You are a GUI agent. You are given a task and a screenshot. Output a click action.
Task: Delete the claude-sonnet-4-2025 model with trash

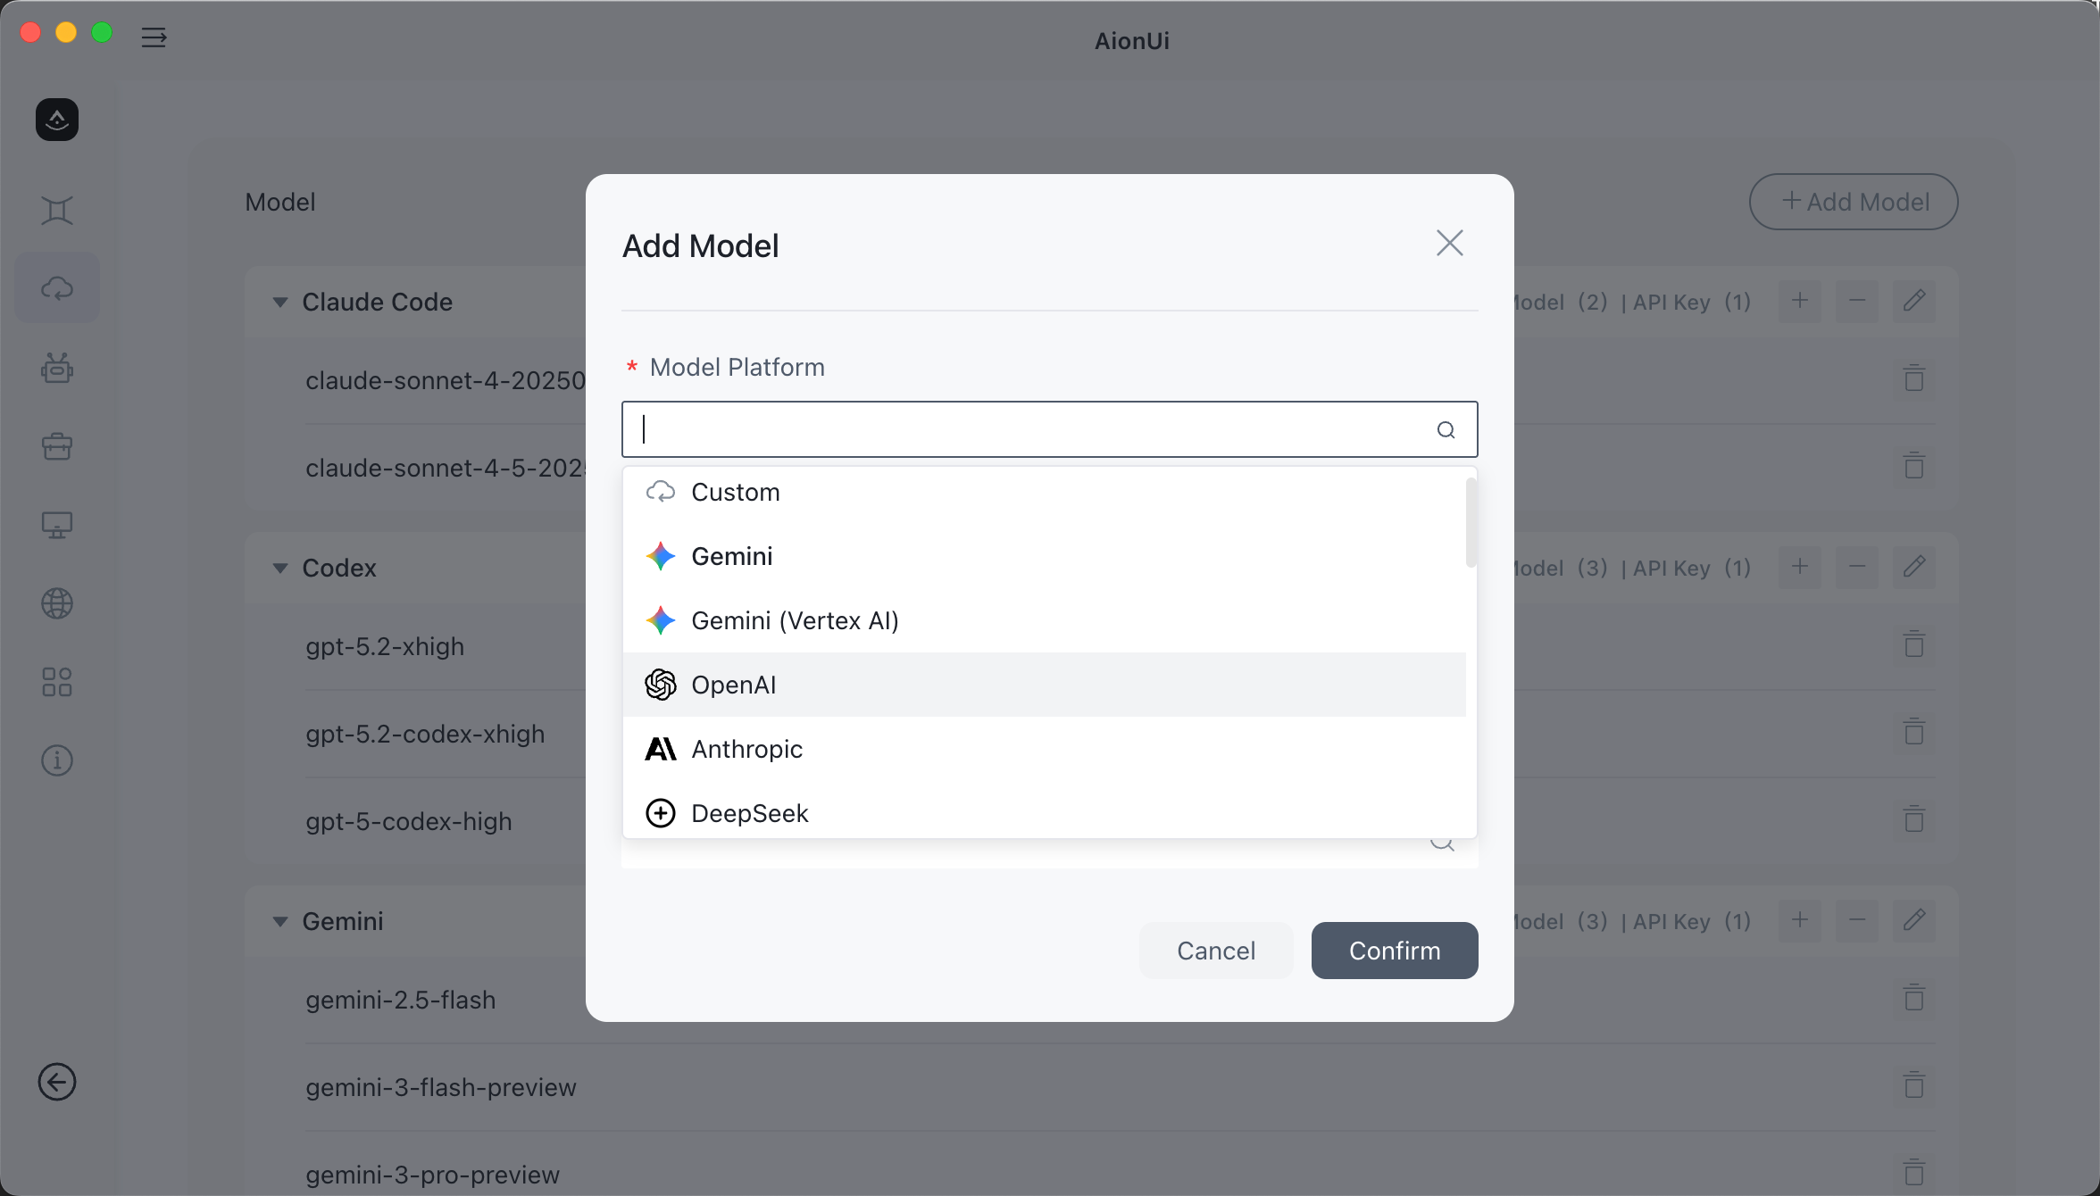pos(1914,378)
